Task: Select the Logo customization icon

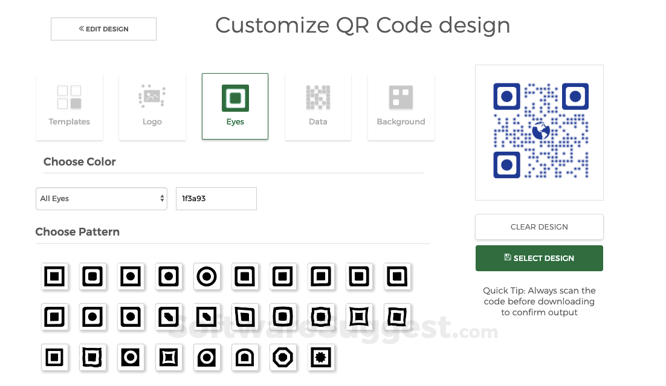Action: 152,106
